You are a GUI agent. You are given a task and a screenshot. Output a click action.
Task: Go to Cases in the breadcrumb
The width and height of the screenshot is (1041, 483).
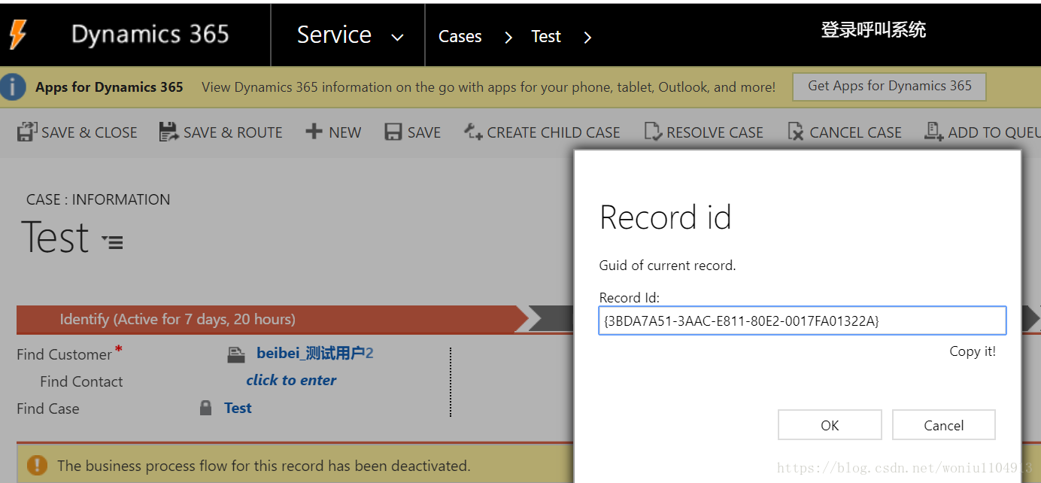tap(460, 36)
